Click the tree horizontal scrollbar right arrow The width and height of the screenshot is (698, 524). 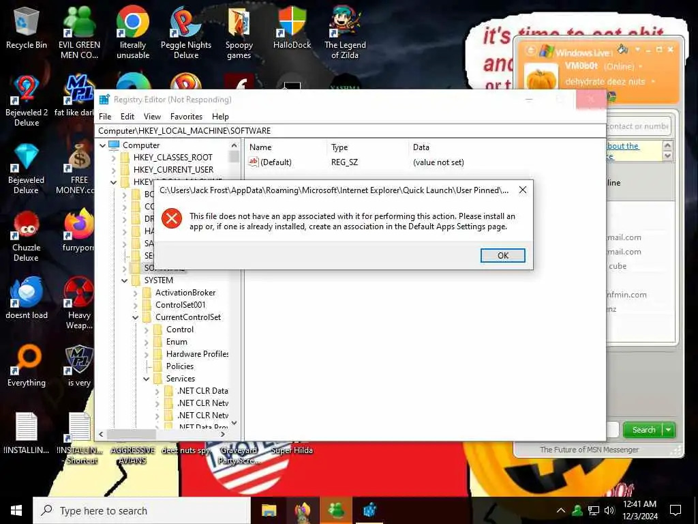[223, 434]
